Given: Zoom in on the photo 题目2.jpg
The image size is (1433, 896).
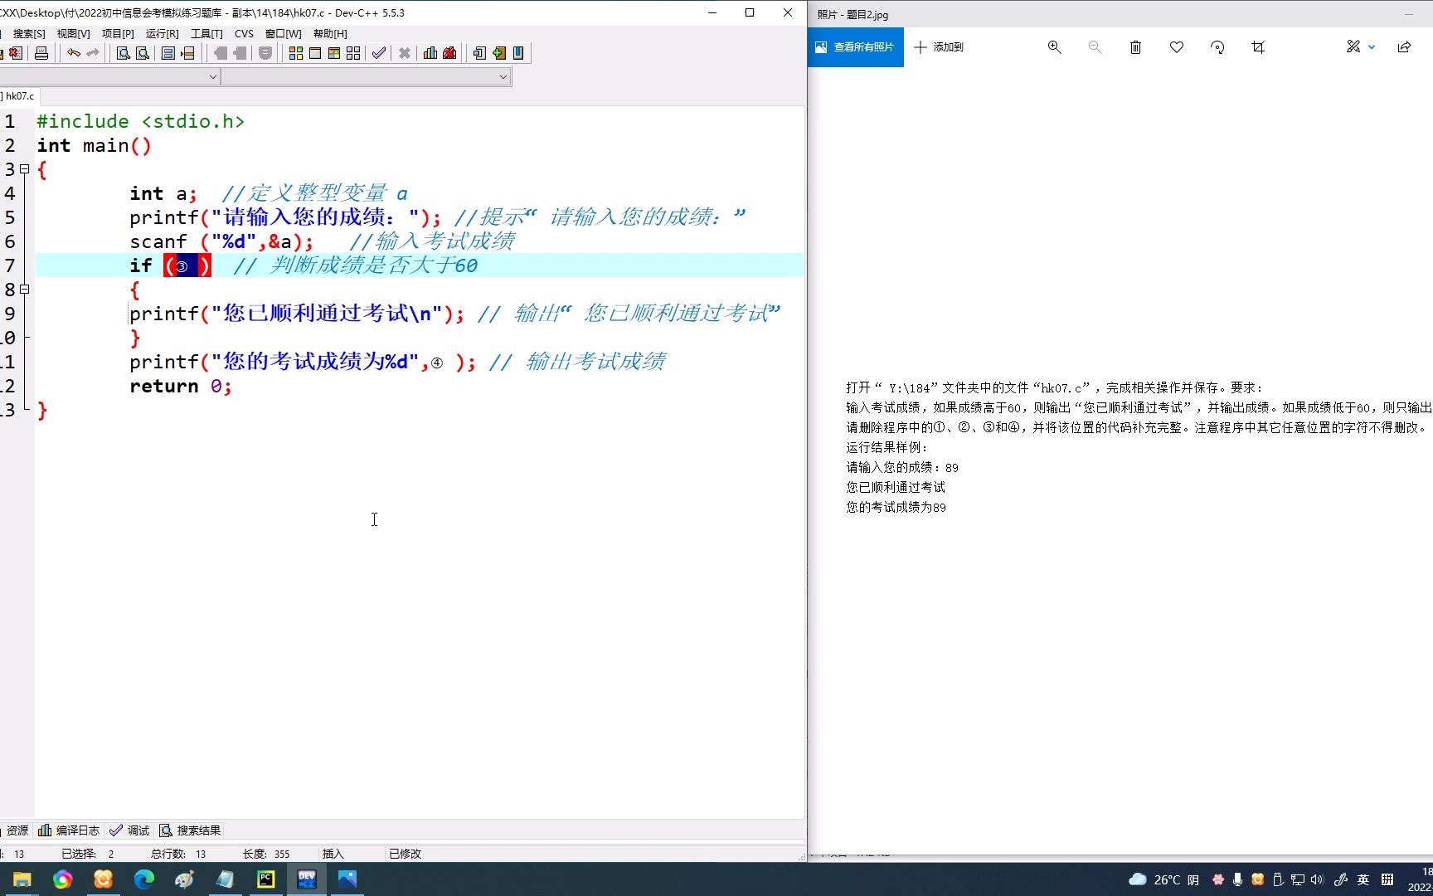Looking at the screenshot, I should (1054, 47).
